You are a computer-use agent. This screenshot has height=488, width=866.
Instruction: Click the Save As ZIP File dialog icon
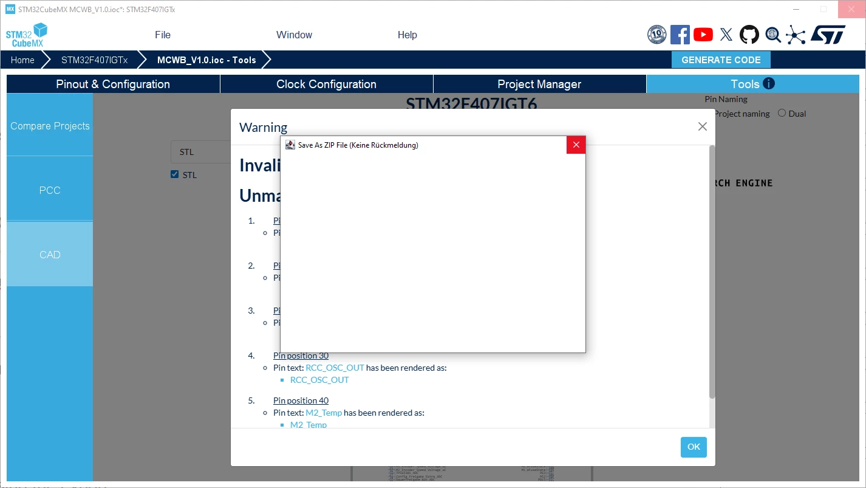click(x=290, y=145)
